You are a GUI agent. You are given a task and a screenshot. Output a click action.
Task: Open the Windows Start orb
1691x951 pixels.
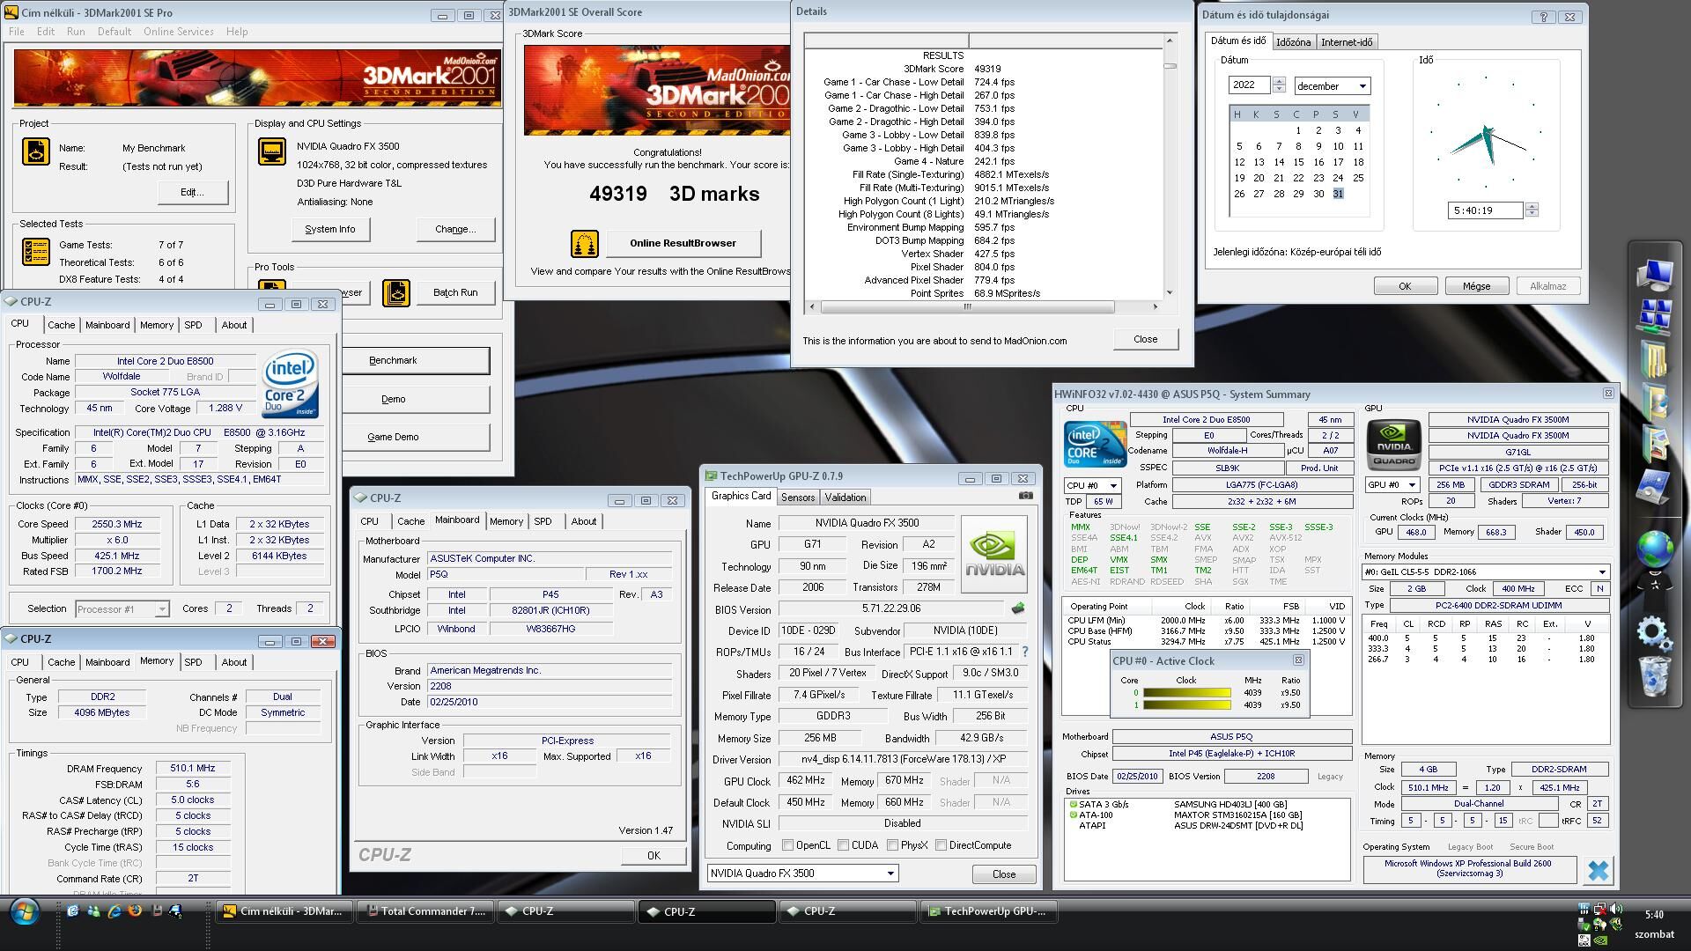click(24, 911)
